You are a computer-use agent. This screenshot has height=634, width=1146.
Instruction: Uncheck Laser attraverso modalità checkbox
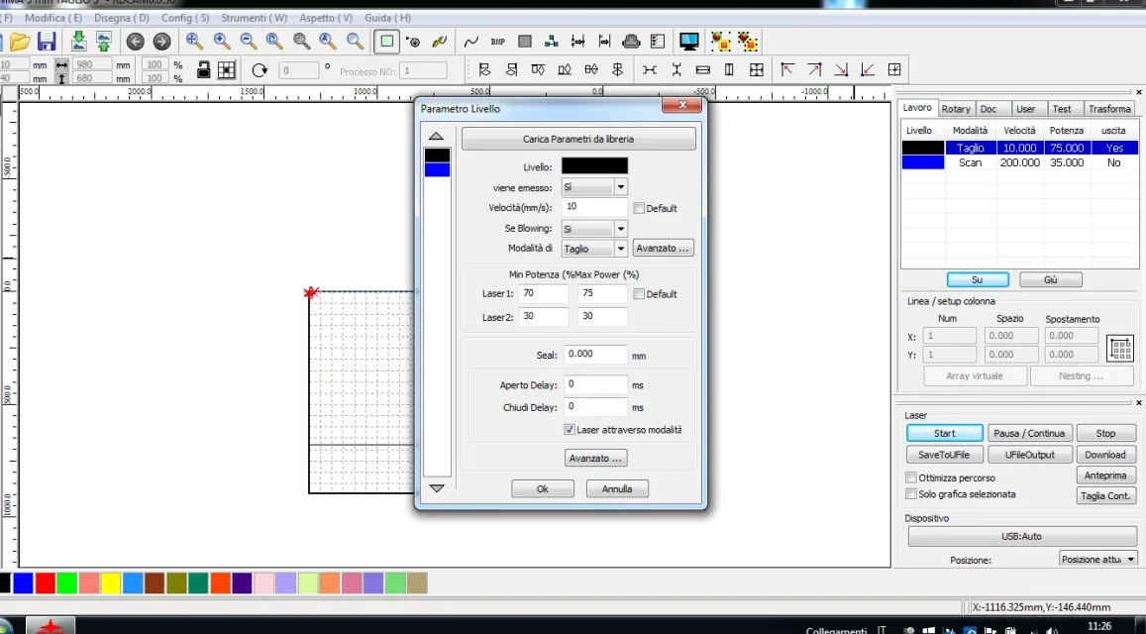tap(570, 430)
